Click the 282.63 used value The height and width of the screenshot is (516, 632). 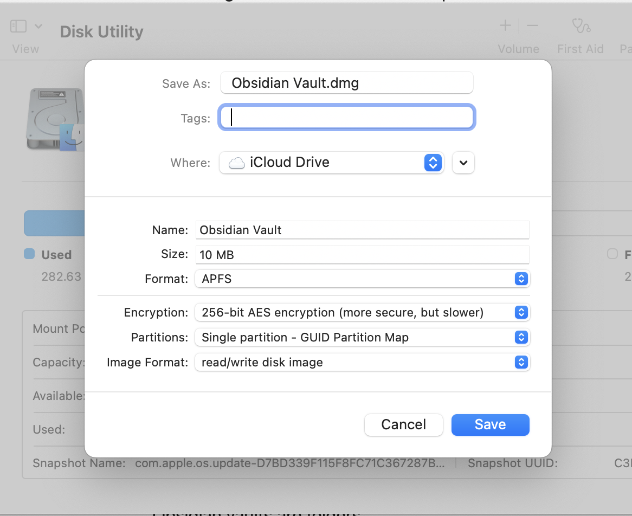click(x=61, y=276)
